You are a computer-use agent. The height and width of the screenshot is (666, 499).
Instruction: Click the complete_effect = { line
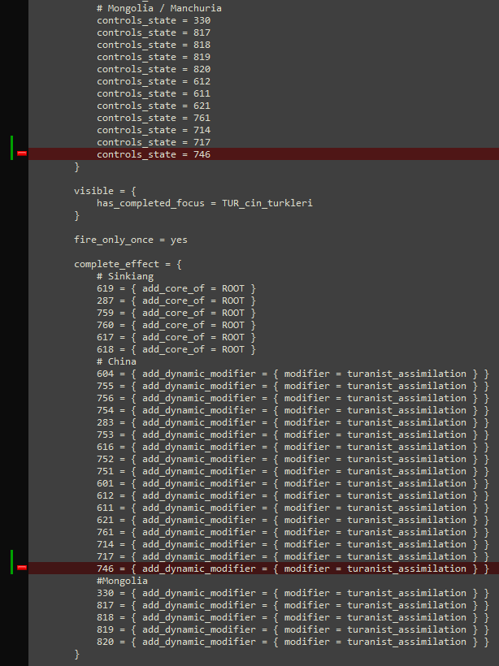pyautogui.click(x=128, y=264)
